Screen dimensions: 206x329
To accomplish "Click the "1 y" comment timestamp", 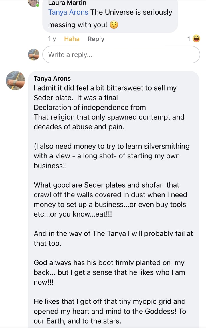I will (x=52, y=39).
